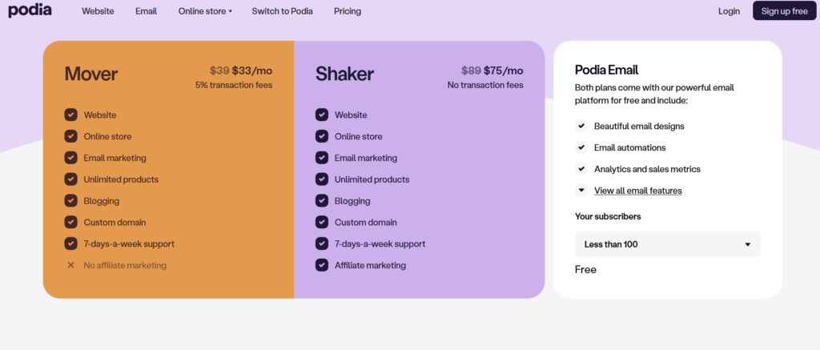
Task: Open the Switch to Podia menu item
Action: tap(282, 11)
